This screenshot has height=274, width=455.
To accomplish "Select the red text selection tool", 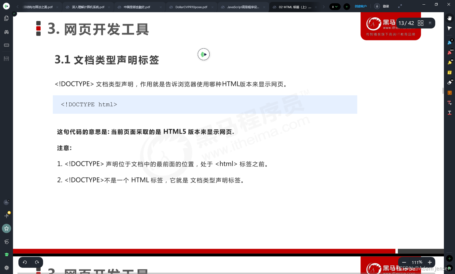I will [x=450, y=103].
